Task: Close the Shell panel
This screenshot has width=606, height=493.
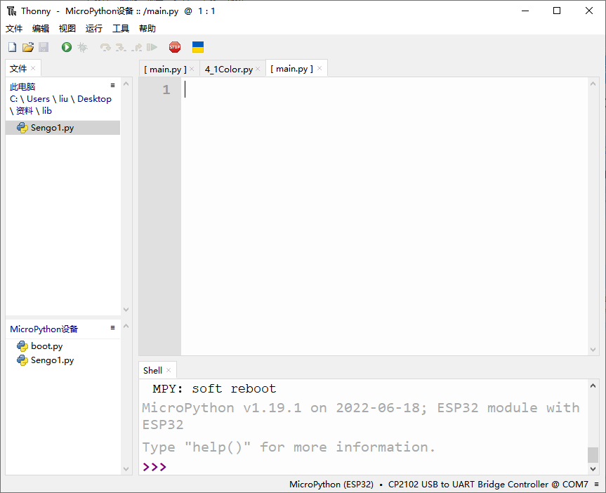Action: pyautogui.click(x=169, y=370)
